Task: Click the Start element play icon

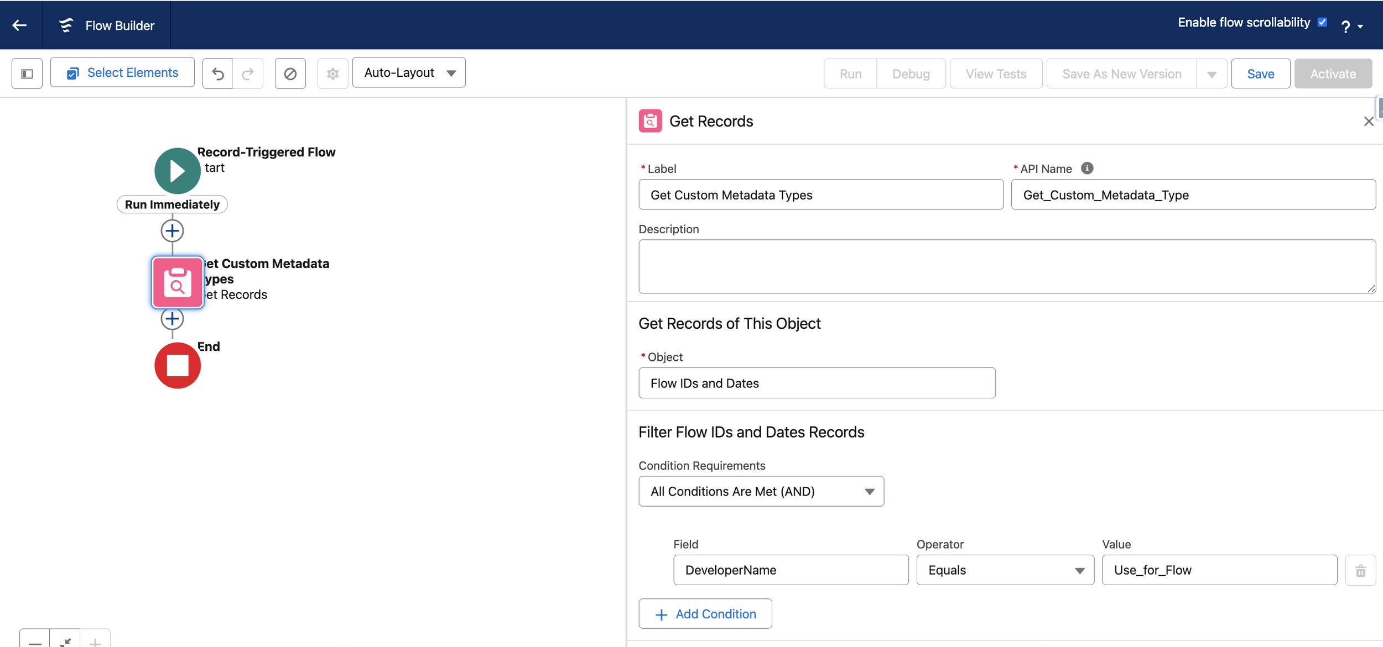Action: pyautogui.click(x=177, y=171)
